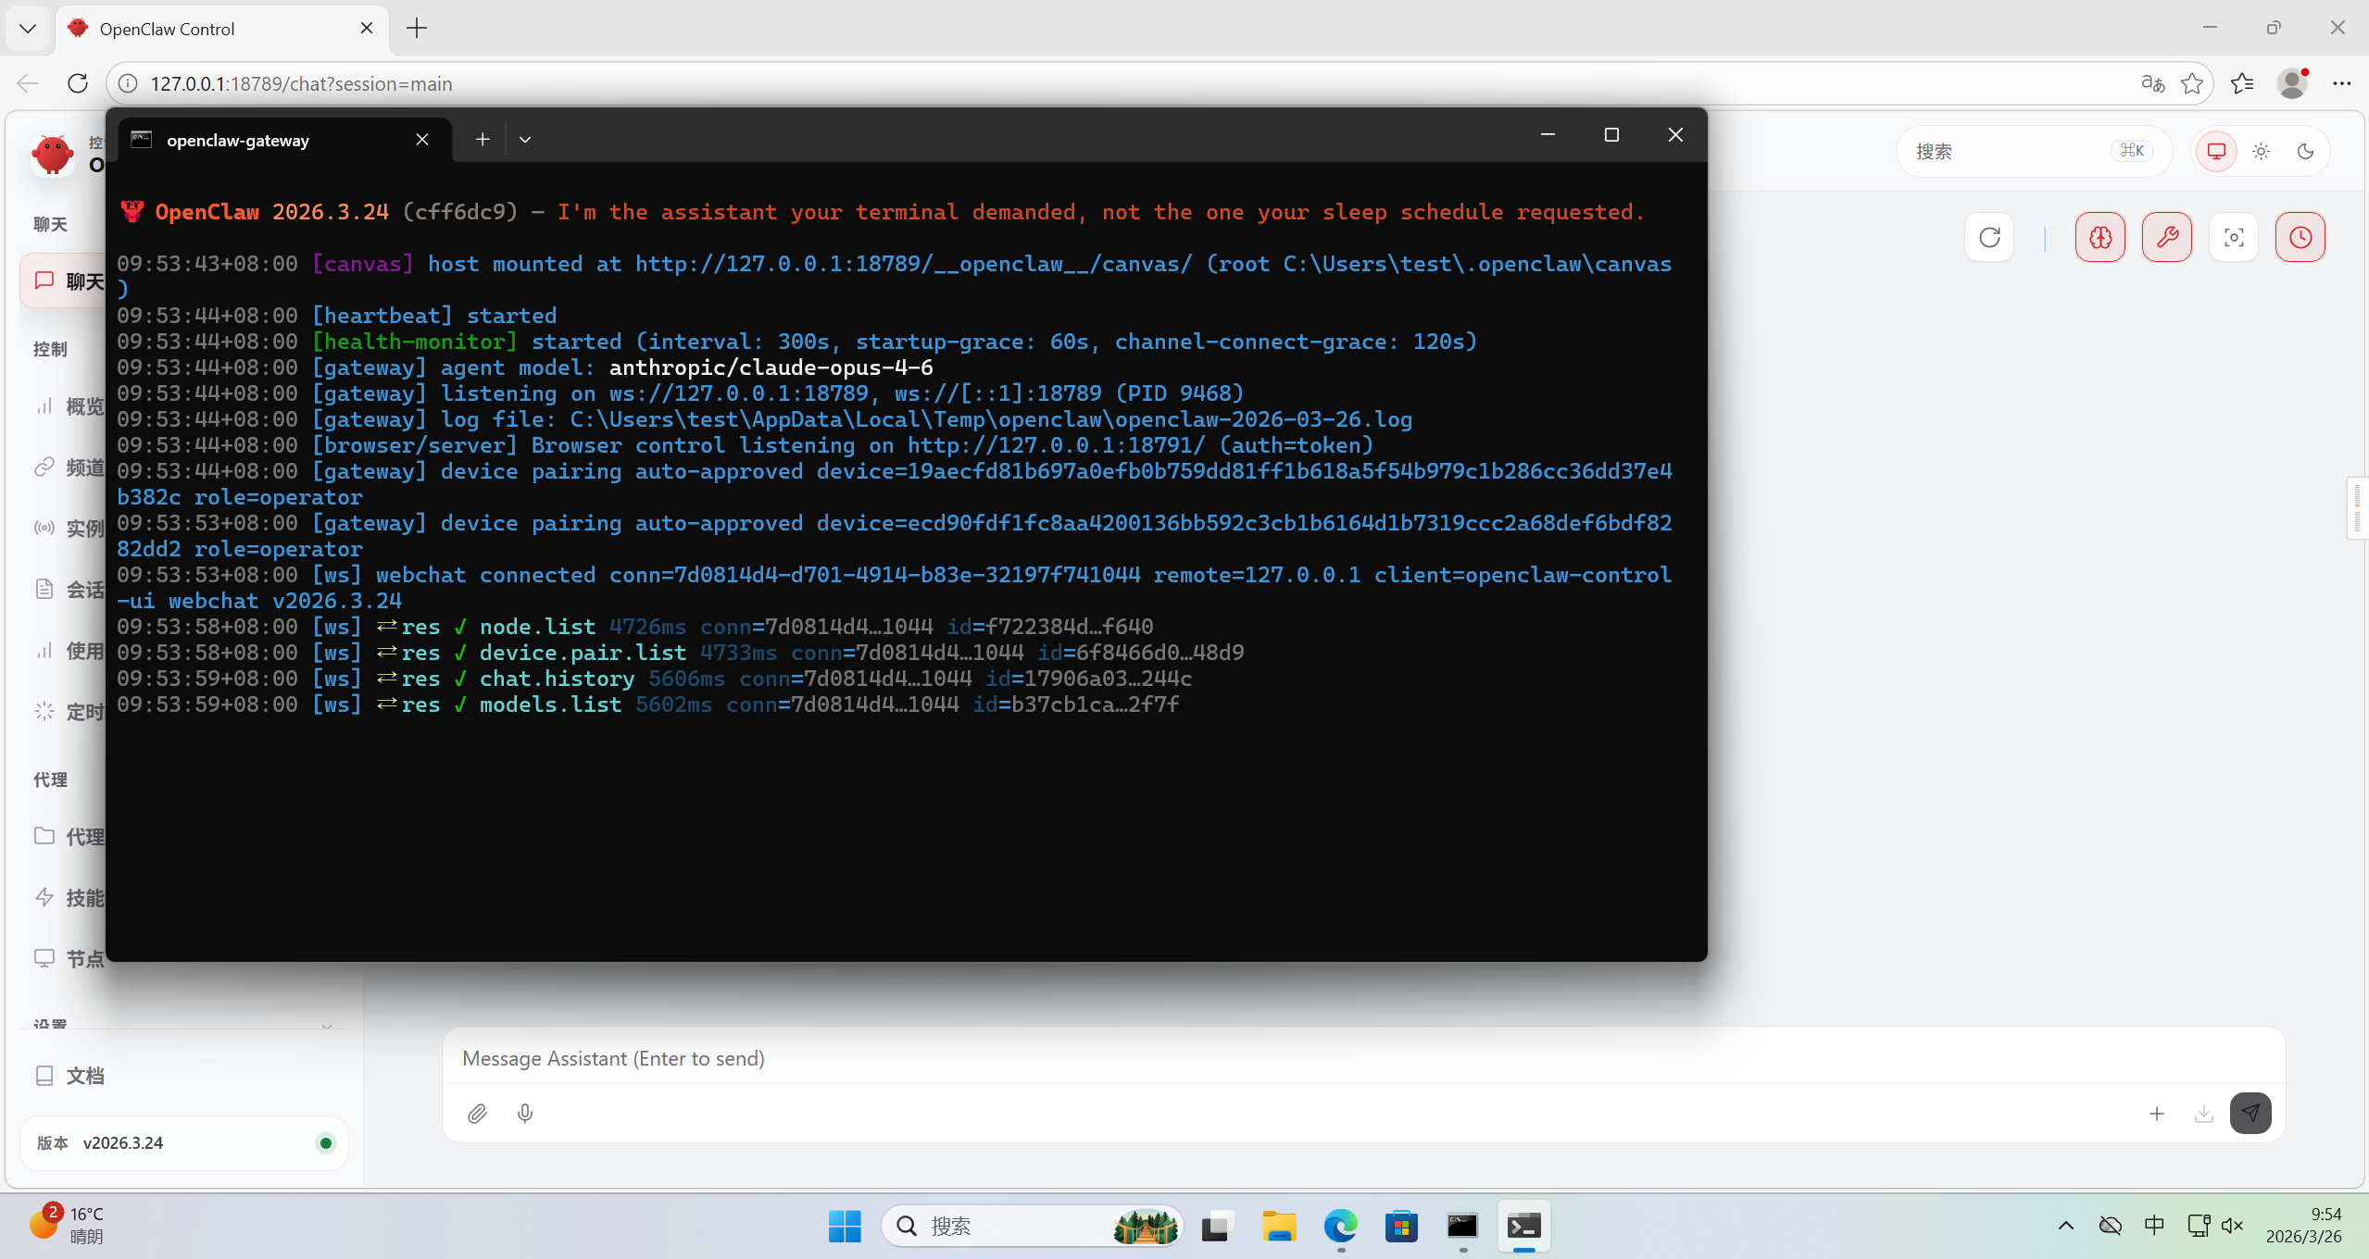Open Task View on the taskbar

(1217, 1227)
